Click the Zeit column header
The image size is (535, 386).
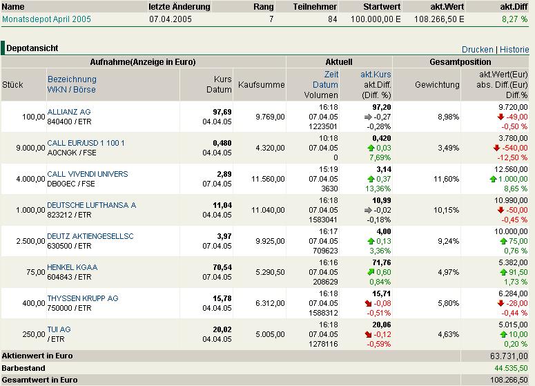click(x=331, y=75)
